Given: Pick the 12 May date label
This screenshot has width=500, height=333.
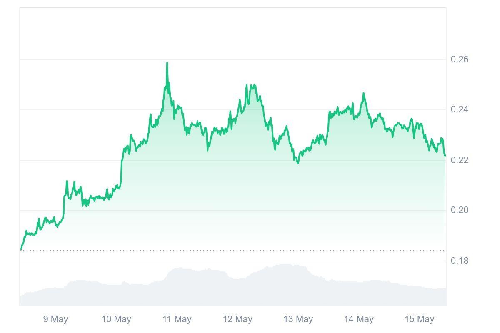Looking at the screenshot, I should click(237, 319).
